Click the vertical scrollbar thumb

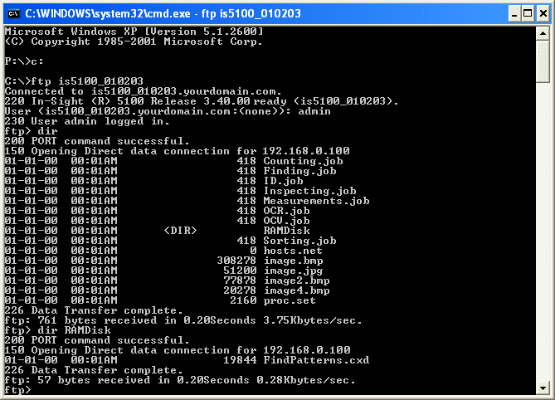click(543, 60)
